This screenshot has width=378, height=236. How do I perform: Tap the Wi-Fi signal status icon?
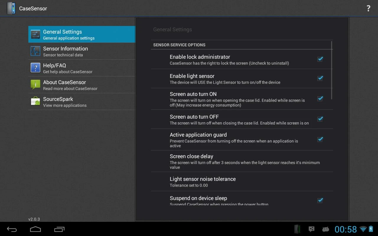click(x=363, y=229)
